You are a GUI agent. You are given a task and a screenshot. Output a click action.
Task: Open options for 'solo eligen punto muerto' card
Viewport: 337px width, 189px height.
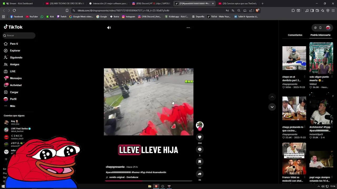[x=332, y=77]
